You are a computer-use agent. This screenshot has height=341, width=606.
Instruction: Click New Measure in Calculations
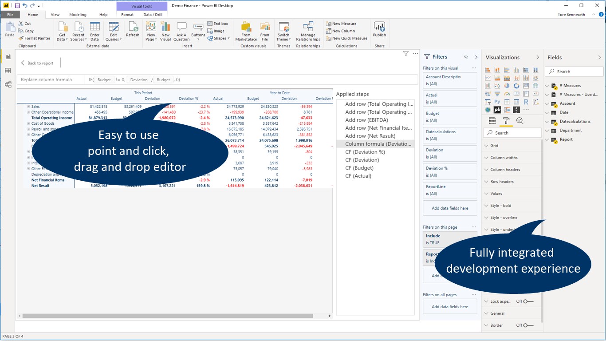click(341, 24)
